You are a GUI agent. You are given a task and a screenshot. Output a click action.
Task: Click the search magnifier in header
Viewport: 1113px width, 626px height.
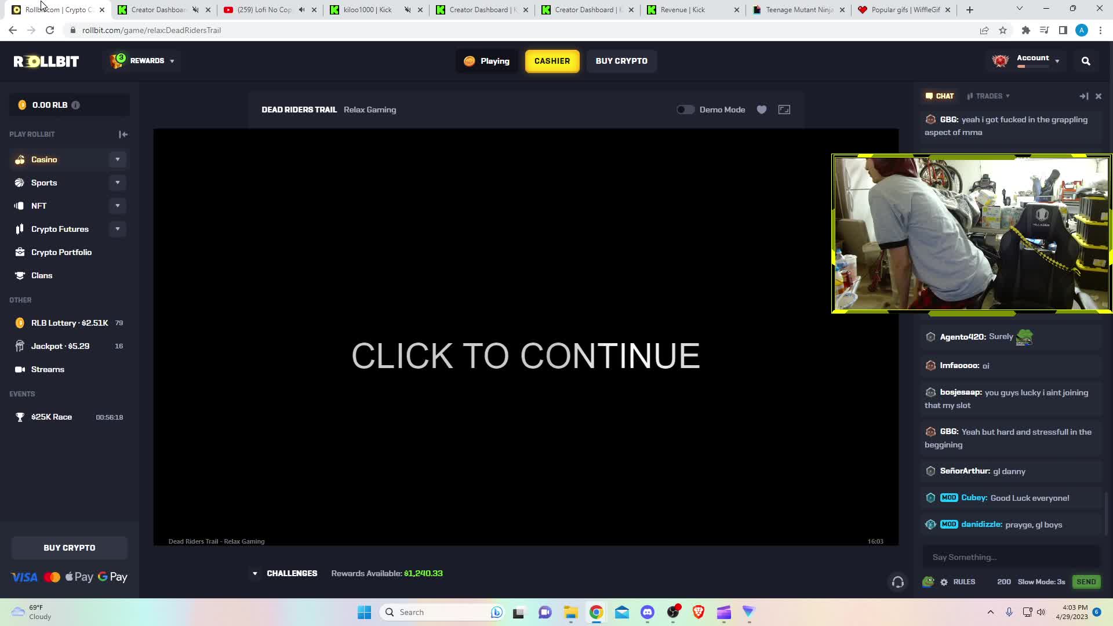click(x=1086, y=61)
